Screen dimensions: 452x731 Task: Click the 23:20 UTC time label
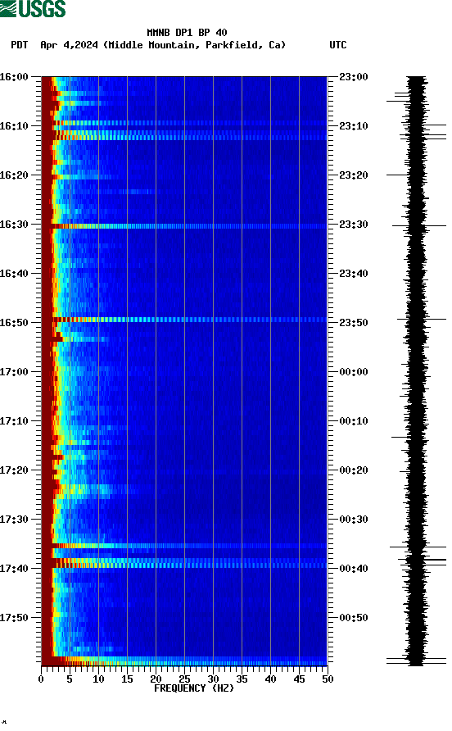click(x=354, y=175)
